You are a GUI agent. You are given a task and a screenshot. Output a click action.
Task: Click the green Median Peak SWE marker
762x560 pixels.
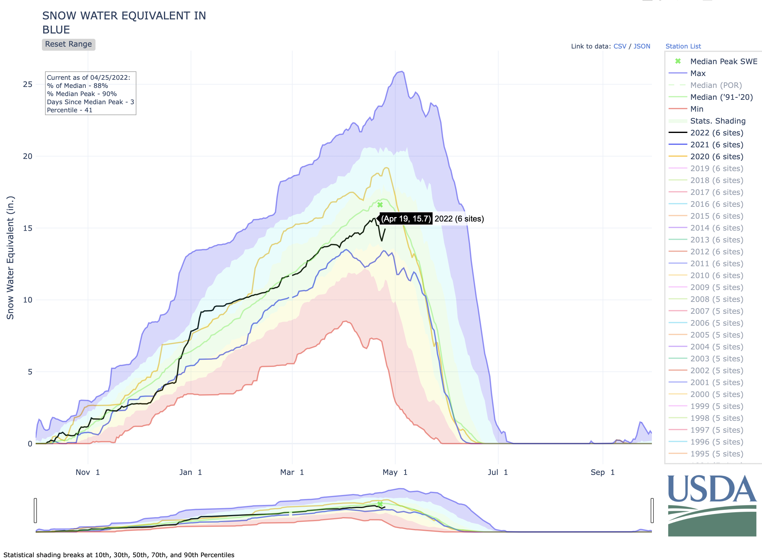point(380,205)
